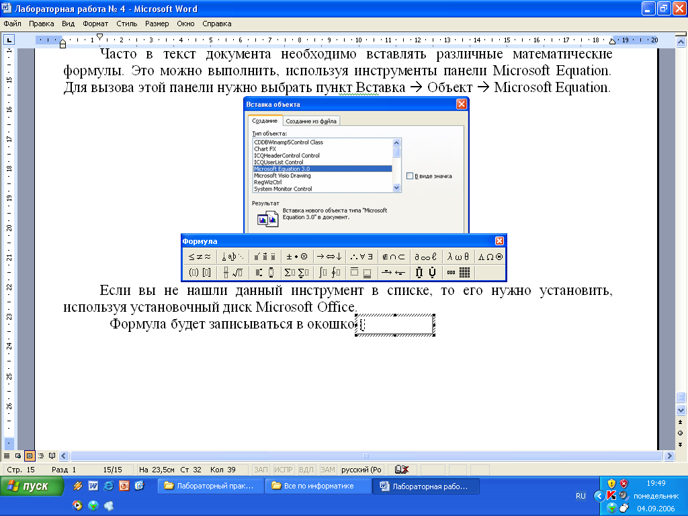Image resolution: width=688 pixels, height=516 pixels.
Task: Click the русский language indicator in status bar
Action: tap(361, 470)
